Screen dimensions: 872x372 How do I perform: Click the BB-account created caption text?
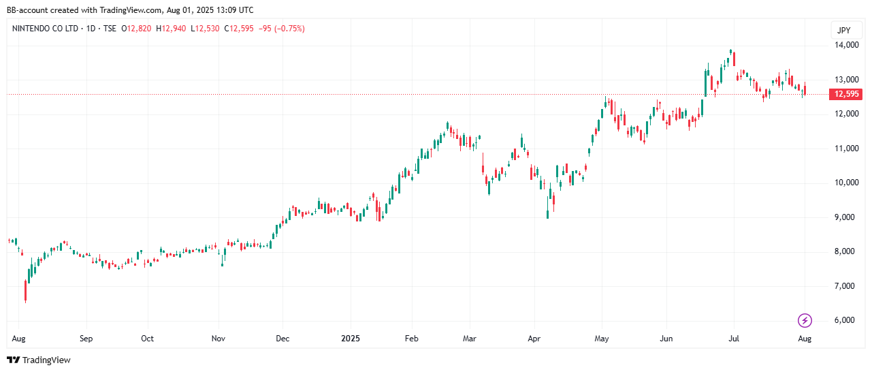tap(130, 10)
